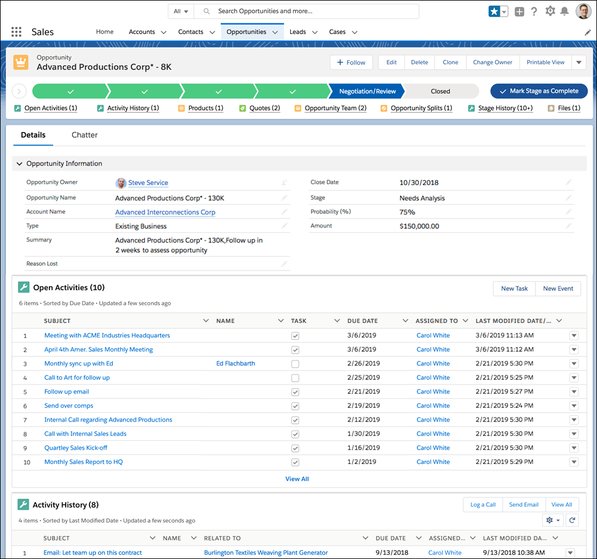
Task: Open more actions dropdown beside Printable View
Action: pyautogui.click(x=578, y=63)
